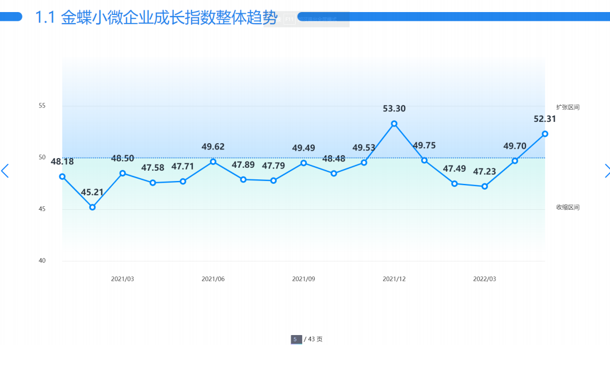610x377 pixels.
Task: Click the 2022/03 x-axis label
Action: click(x=485, y=279)
